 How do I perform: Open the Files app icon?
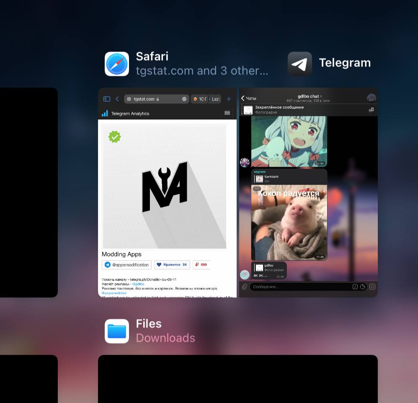click(x=117, y=331)
